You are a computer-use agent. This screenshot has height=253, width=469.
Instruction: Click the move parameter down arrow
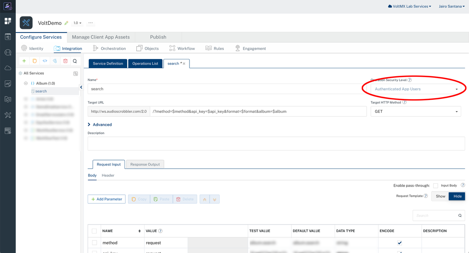tap(215, 199)
